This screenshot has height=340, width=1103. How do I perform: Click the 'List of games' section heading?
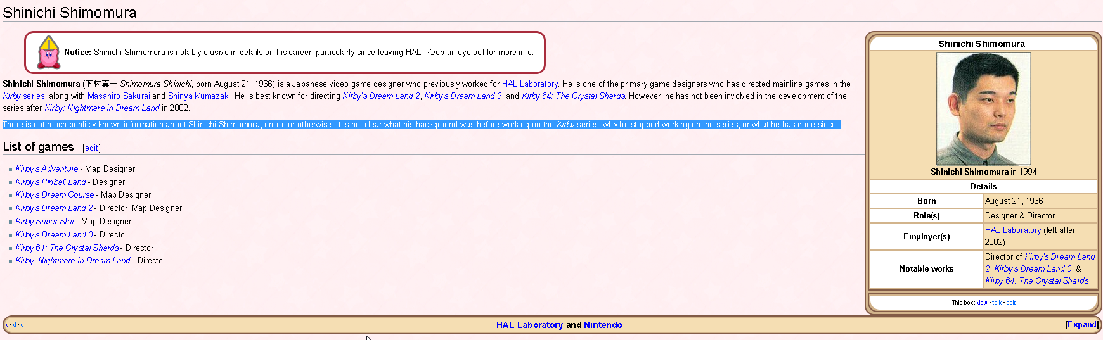39,147
